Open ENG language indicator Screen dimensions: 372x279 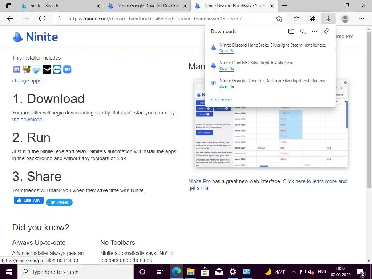click(322, 272)
